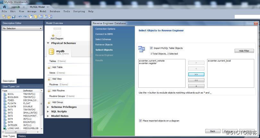
Task: Click the Back button in wizard
Action: coord(213,131)
